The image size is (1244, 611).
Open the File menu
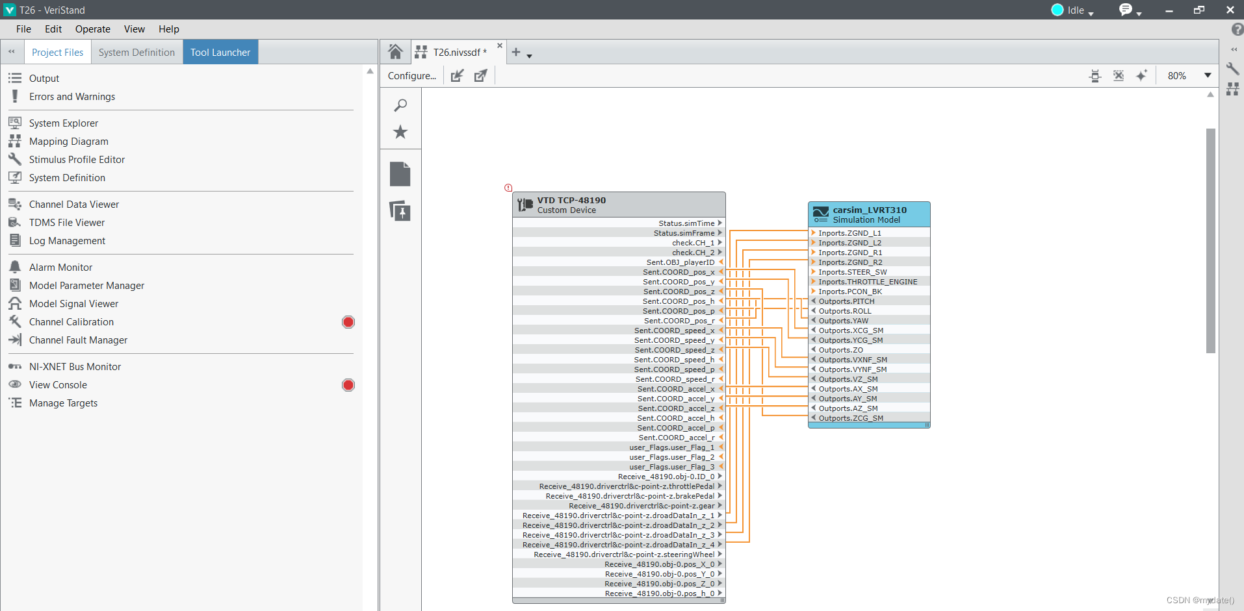point(23,29)
